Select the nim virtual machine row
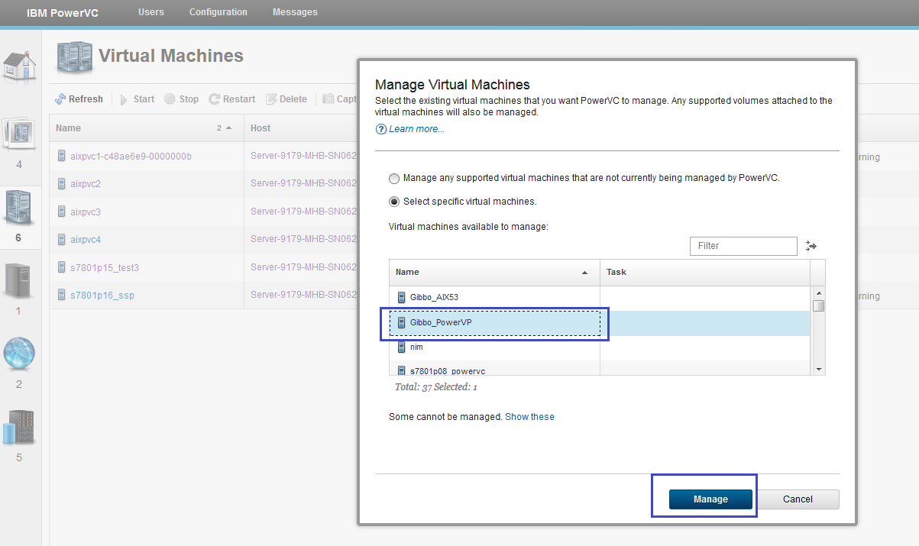Viewport: 919px width, 546px height. (600, 347)
